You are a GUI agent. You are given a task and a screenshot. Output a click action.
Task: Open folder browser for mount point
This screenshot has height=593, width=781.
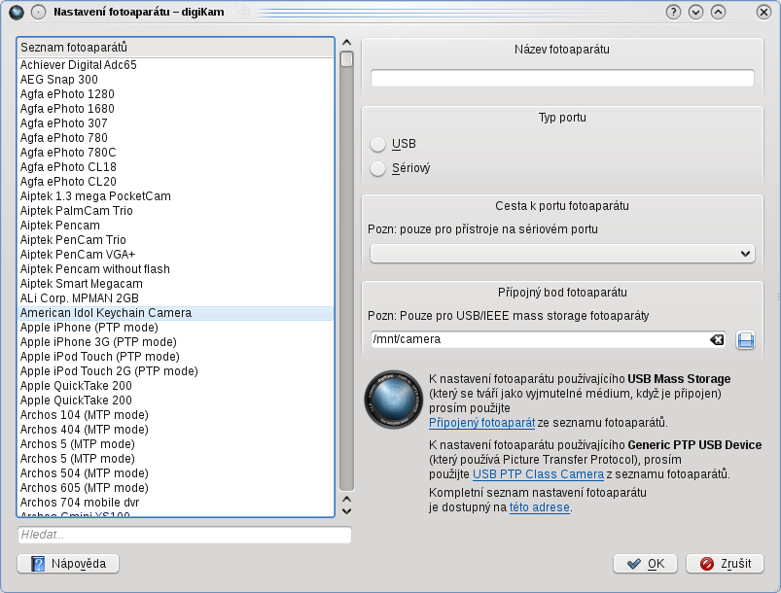[x=745, y=340]
